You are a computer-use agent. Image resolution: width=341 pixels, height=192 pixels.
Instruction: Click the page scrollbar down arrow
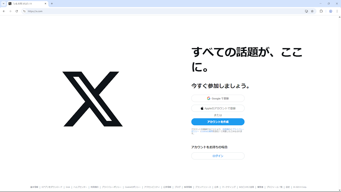[x=340, y=190]
